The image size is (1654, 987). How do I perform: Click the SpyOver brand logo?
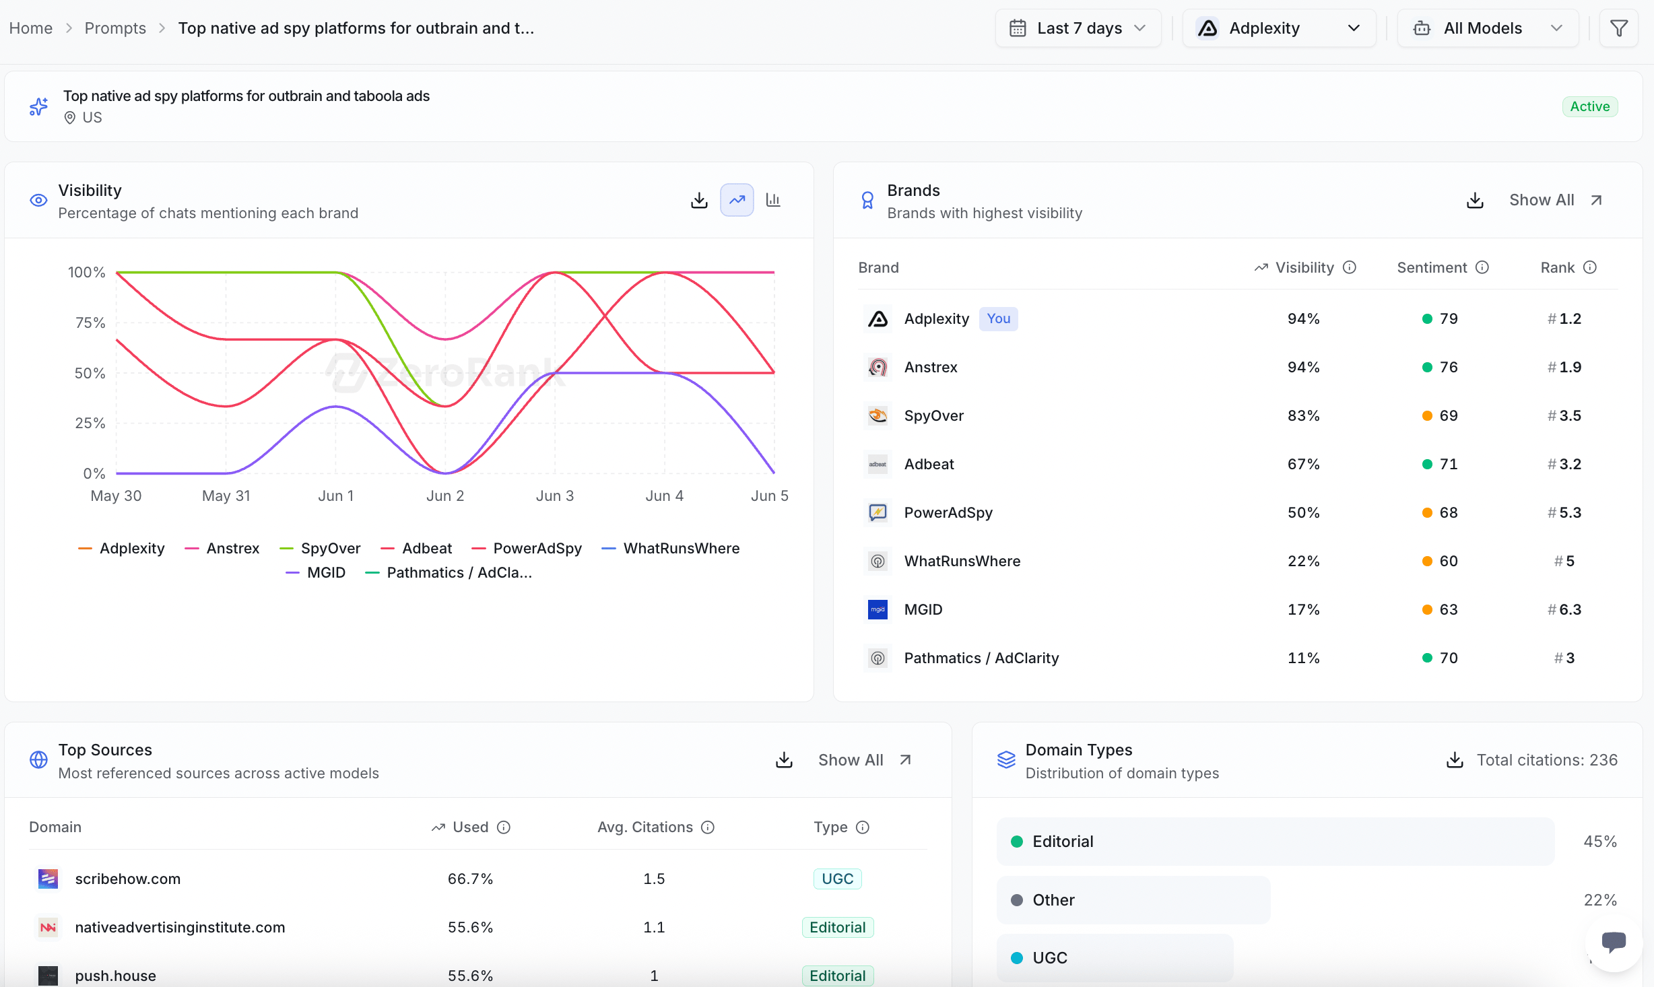pyautogui.click(x=878, y=416)
